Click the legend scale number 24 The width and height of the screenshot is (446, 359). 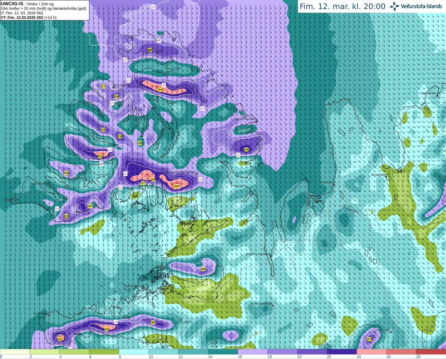click(359, 357)
